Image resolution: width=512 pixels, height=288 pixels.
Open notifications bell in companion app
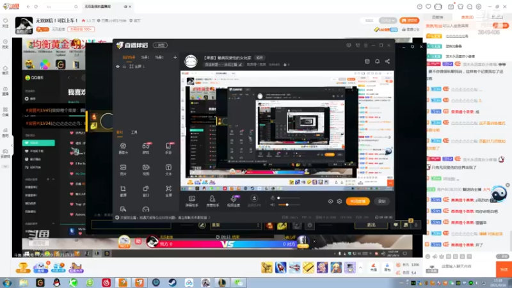(x=377, y=61)
